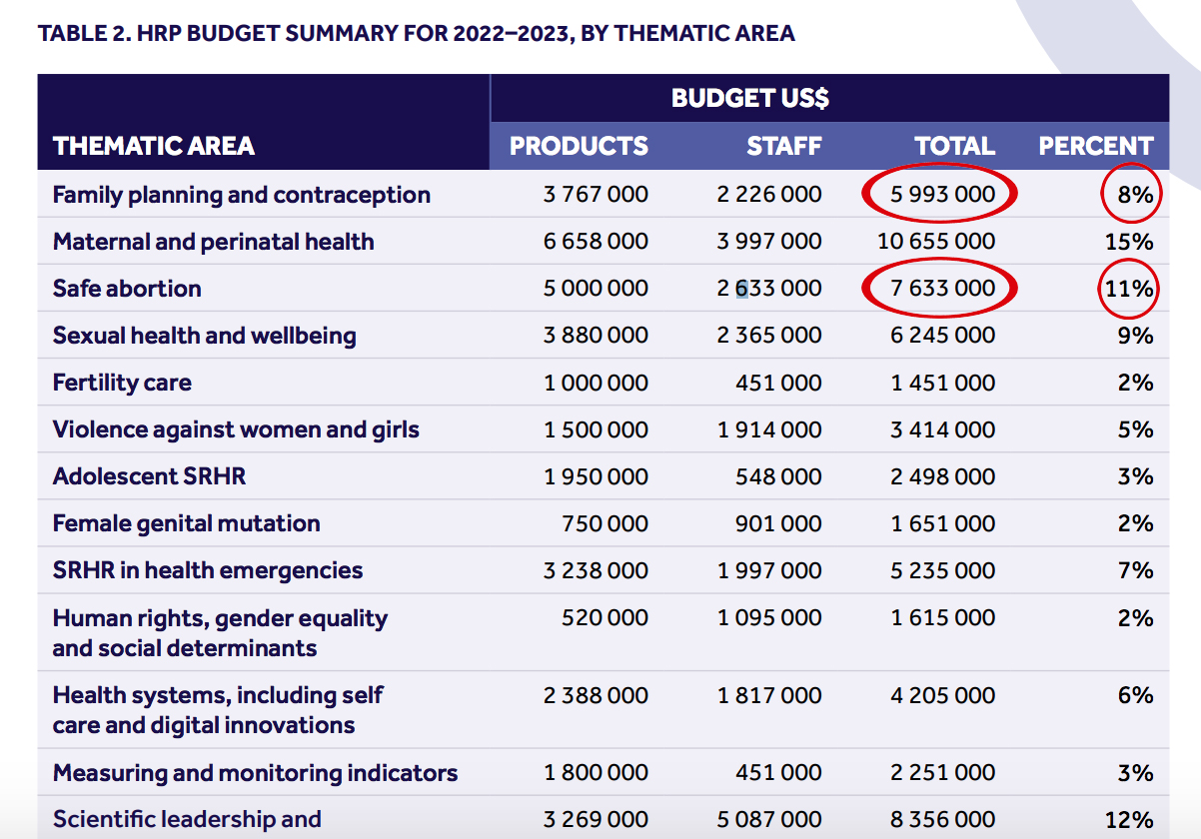The height and width of the screenshot is (839, 1201).
Task: Click total value 5 235 000
Action: 943,570
